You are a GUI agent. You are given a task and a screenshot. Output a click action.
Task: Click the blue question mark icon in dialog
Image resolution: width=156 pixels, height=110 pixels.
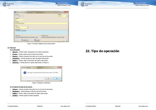tap(24, 72)
